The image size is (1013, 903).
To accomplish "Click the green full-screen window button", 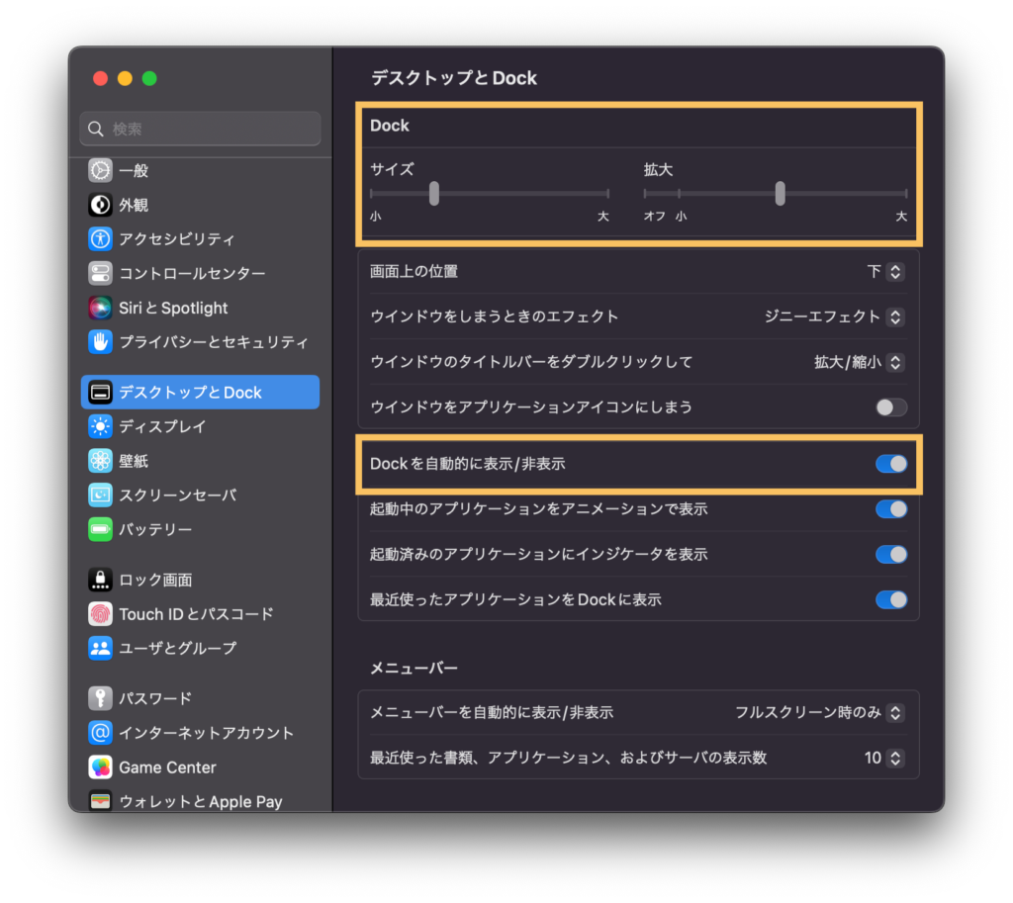I will (x=149, y=78).
